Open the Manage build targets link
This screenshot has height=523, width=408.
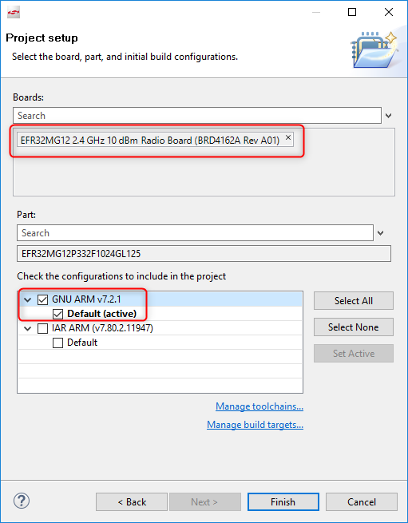(x=255, y=425)
